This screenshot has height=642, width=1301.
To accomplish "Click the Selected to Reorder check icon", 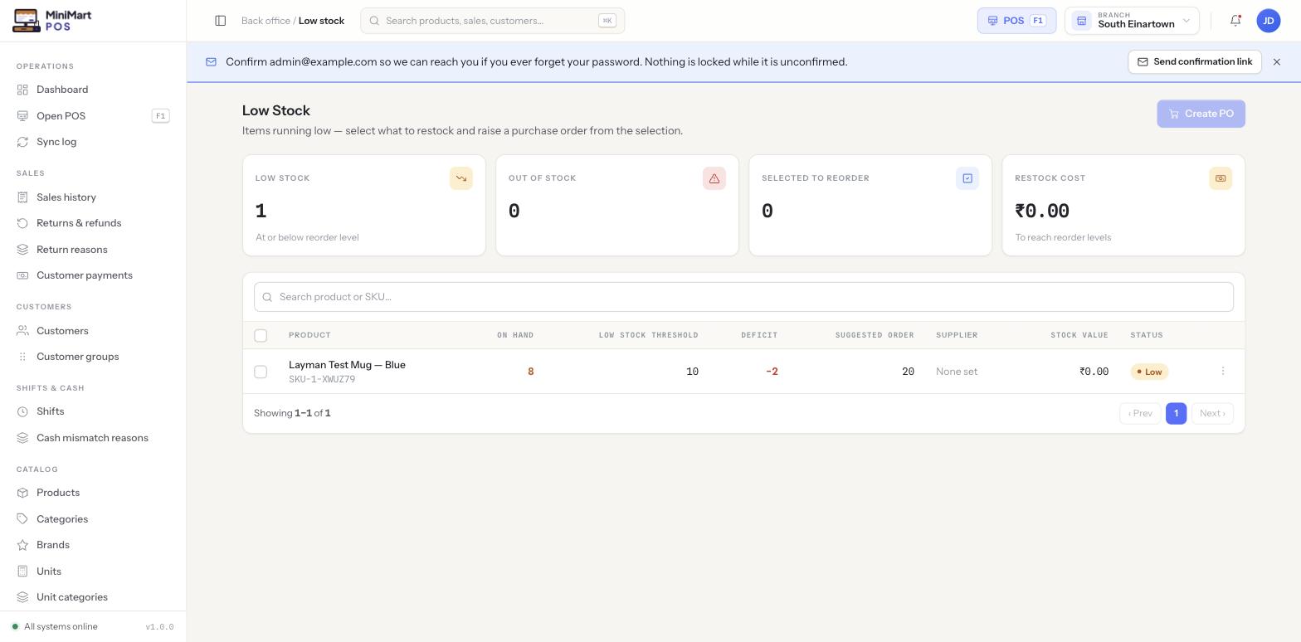I will point(967,178).
